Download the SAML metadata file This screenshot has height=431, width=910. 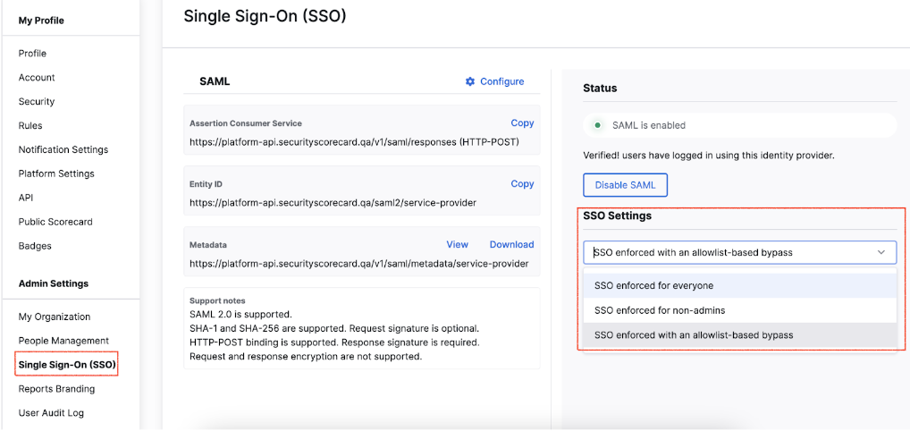click(x=511, y=244)
